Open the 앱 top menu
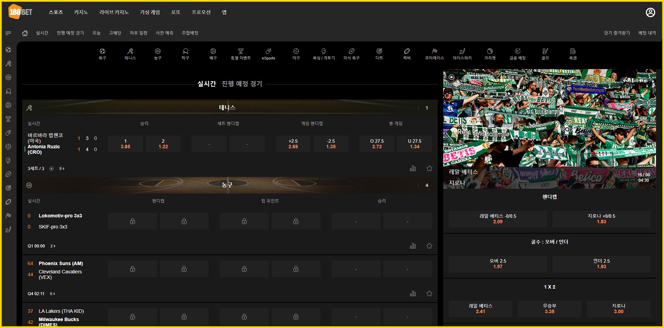 pyautogui.click(x=224, y=12)
